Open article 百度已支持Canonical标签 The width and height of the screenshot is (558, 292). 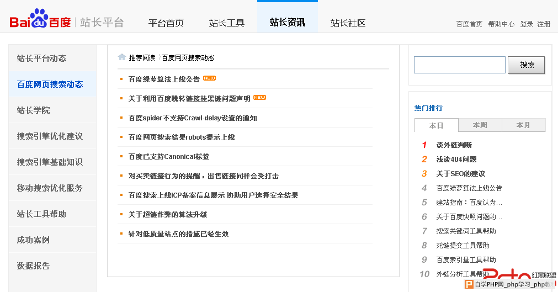pos(169,156)
